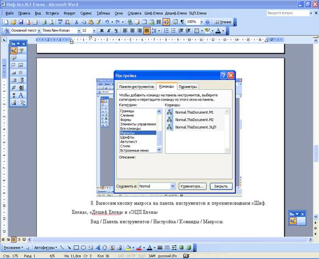Apply the format painter brush
Image resolution: width=319 pixels, height=259 pixels.
click(98, 22)
